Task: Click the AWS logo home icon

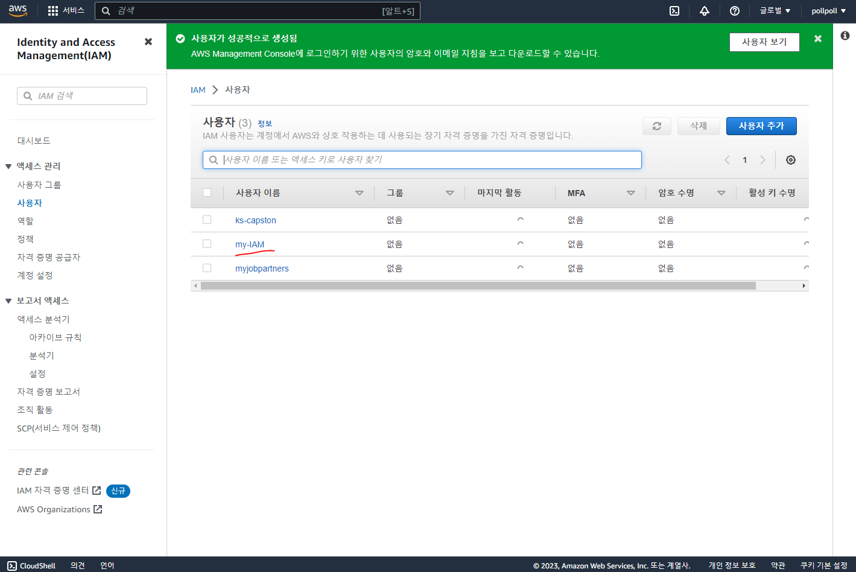Action: click(18, 10)
